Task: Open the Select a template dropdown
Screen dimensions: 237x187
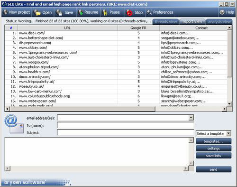Action: pos(228,133)
